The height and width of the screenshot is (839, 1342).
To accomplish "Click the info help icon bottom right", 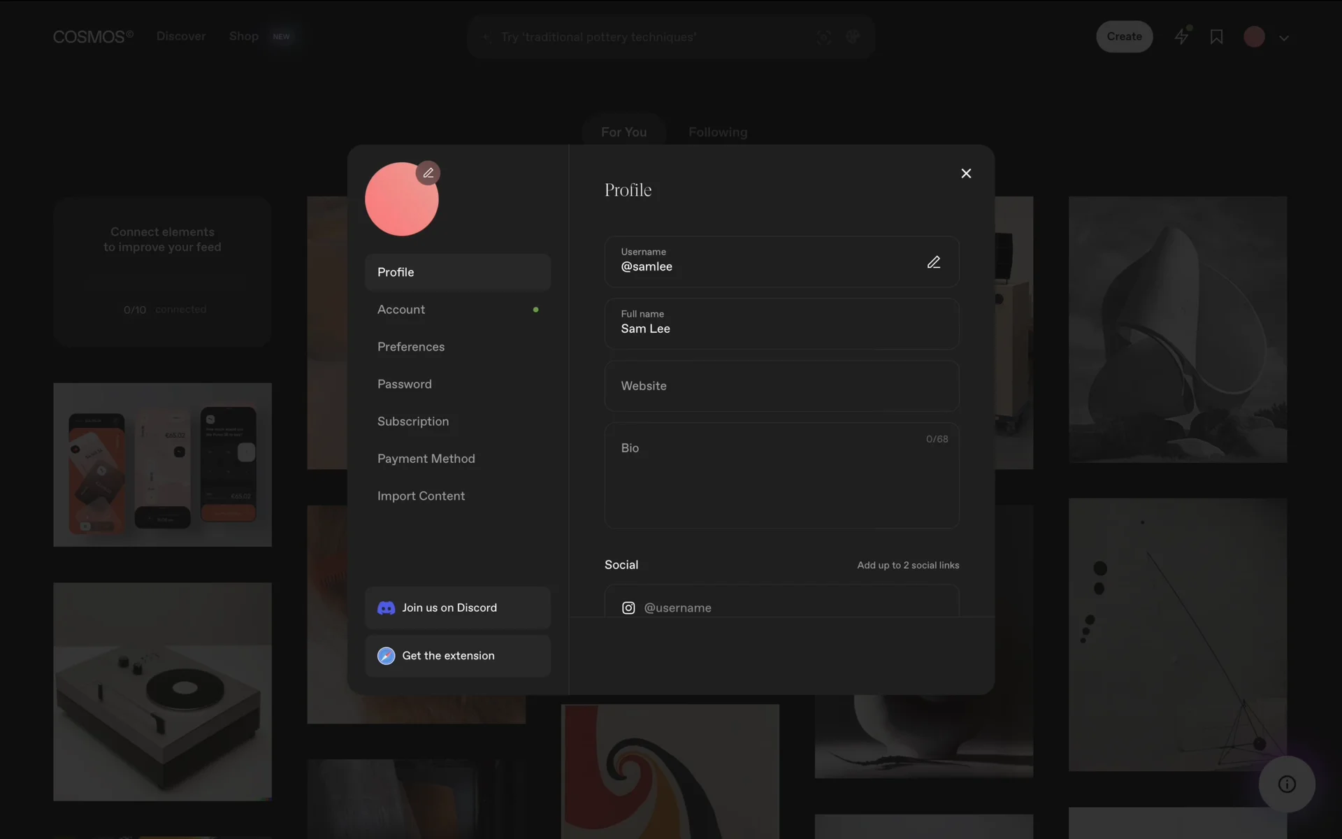I will click(1287, 784).
